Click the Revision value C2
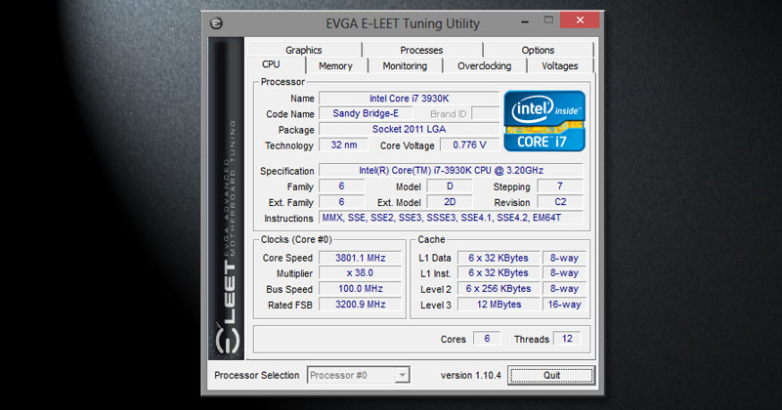The image size is (782, 410). click(x=560, y=202)
